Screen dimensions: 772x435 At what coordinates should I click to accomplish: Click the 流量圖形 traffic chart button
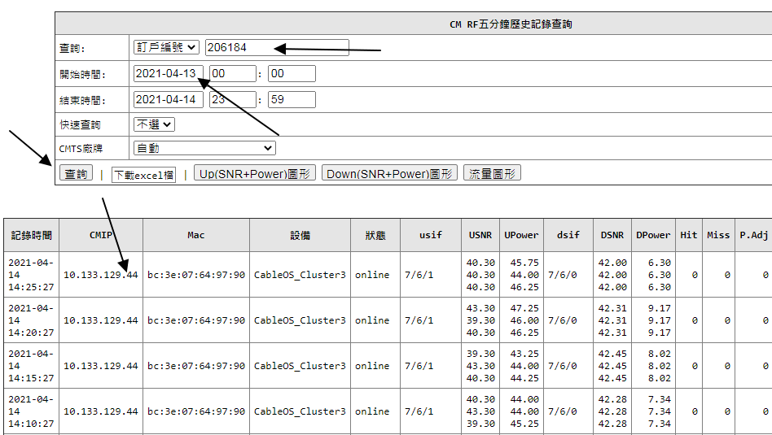(492, 173)
